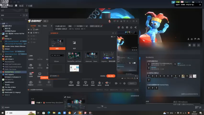The image size is (204, 115).
Task: Click the notification bell in the streaming app
Action: point(131,27)
